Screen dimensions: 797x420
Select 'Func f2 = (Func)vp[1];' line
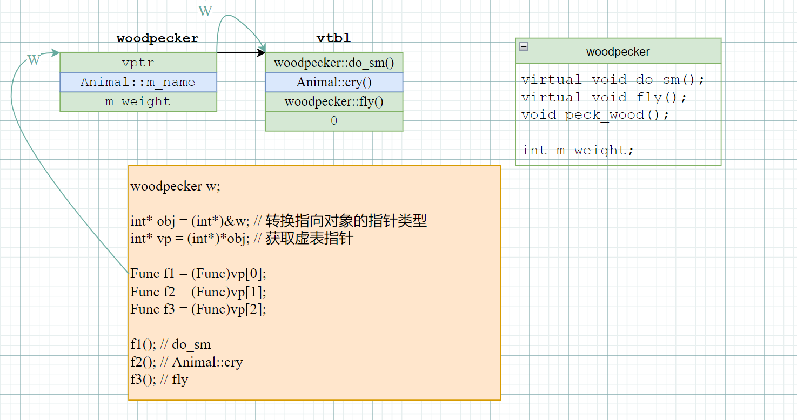[198, 292]
